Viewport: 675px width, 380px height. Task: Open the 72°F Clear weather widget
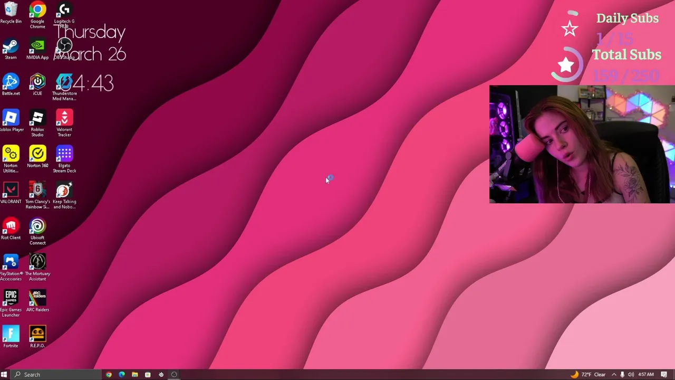click(588, 375)
